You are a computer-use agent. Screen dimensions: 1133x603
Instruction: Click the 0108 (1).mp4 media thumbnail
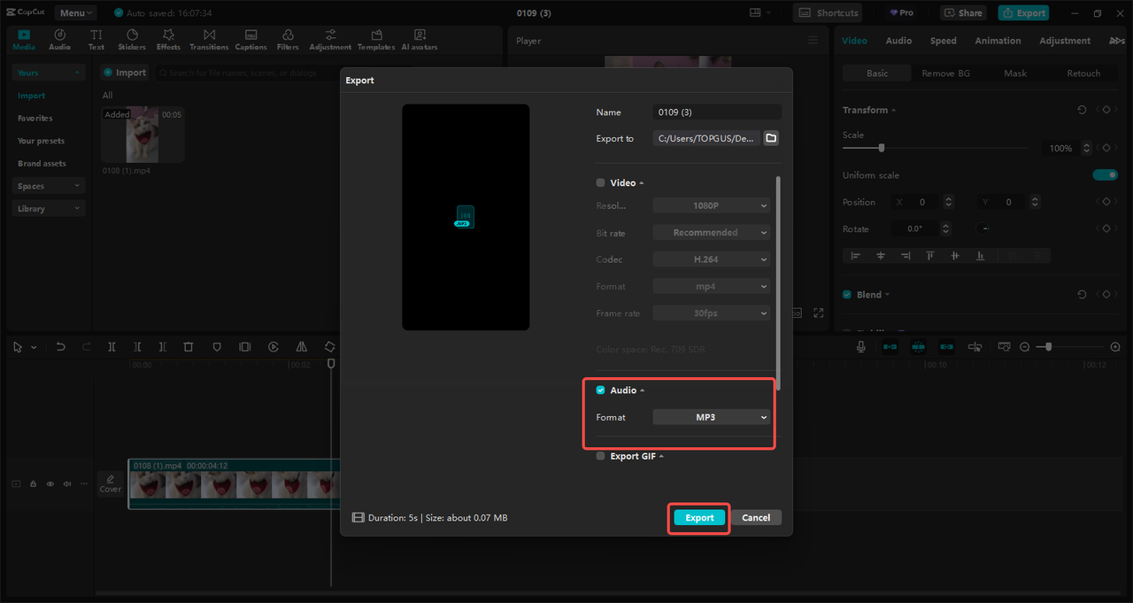pyautogui.click(x=143, y=135)
